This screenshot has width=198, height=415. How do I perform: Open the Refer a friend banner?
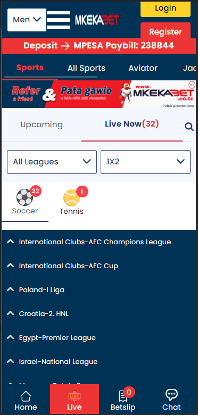click(x=99, y=94)
